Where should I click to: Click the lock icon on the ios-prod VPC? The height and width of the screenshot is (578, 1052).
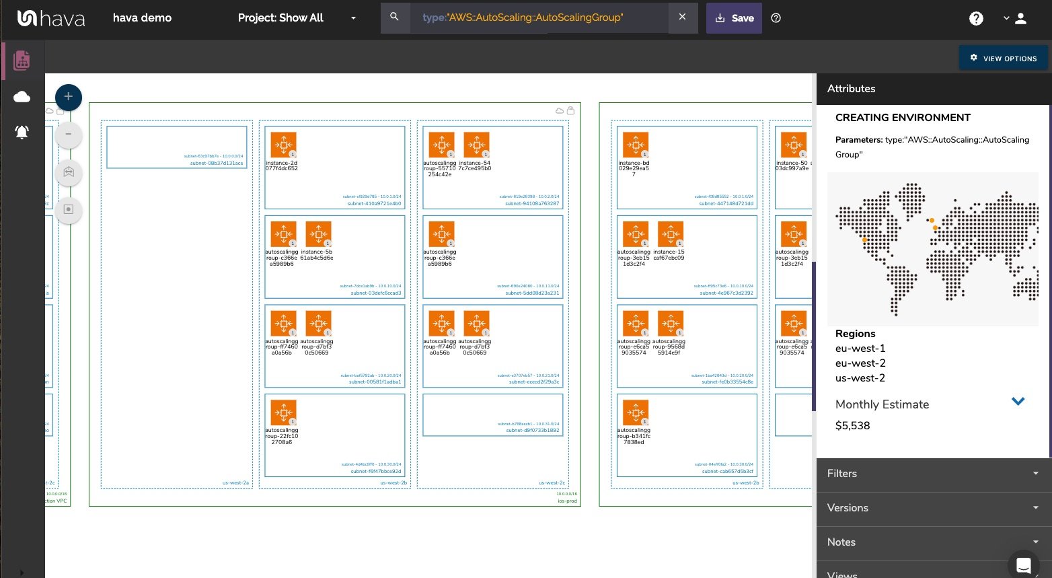(x=571, y=110)
